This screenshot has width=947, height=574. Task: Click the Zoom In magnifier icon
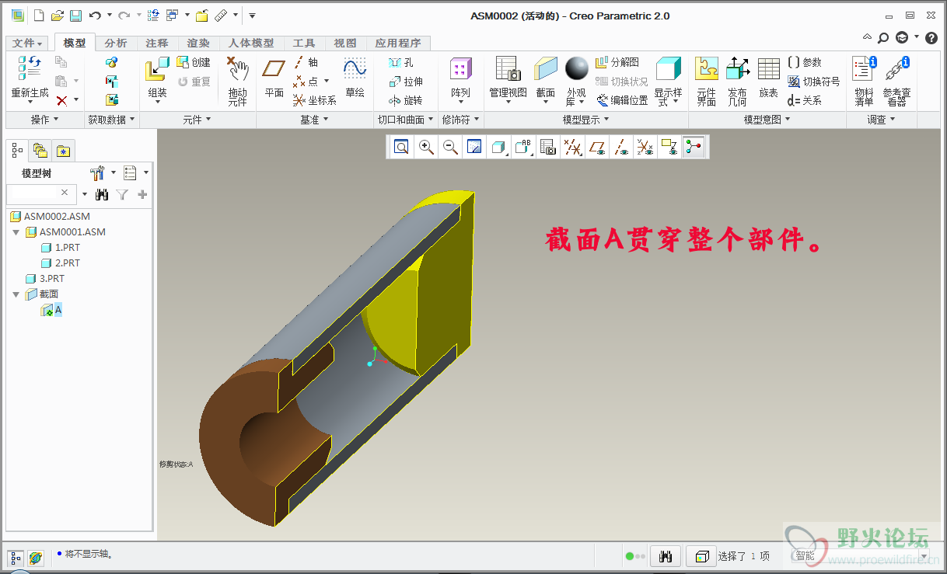point(426,147)
